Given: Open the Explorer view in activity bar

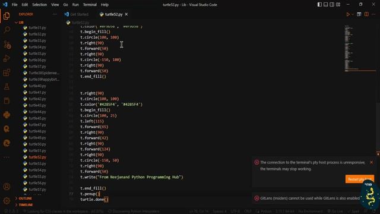Looking at the screenshot, I should point(7,16).
